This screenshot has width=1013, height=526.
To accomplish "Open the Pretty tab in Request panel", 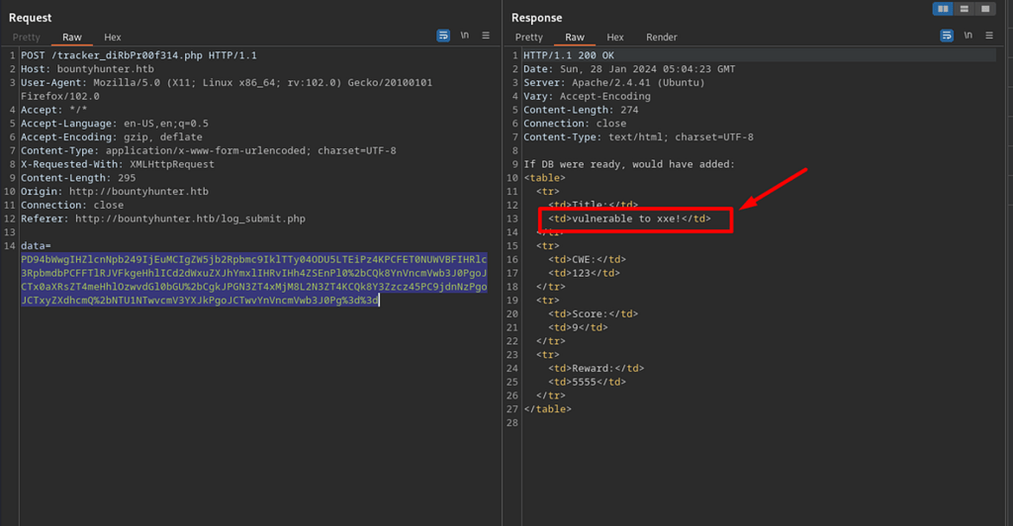I will [x=27, y=38].
